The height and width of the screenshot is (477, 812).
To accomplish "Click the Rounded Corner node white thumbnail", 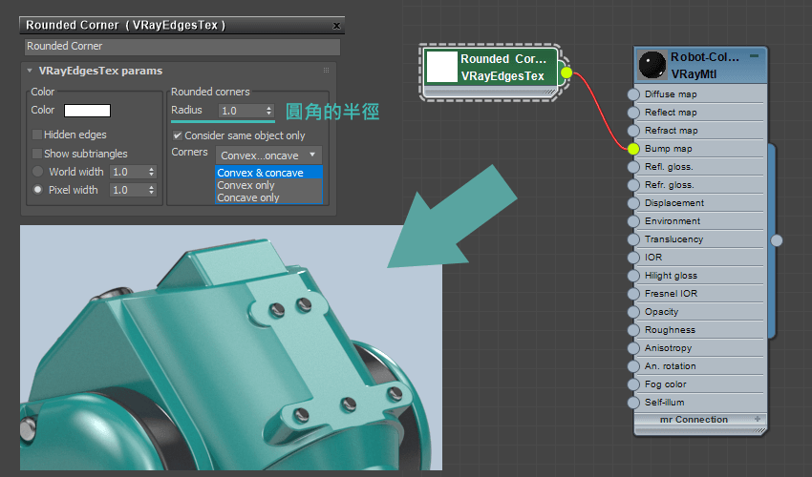I will (x=441, y=67).
